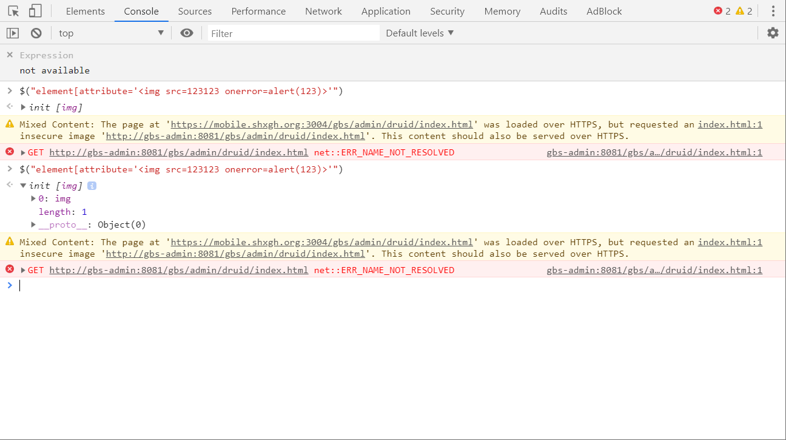Open the Default levels dropdown
The height and width of the screenshot is (440, 786).
pos(420,33)
